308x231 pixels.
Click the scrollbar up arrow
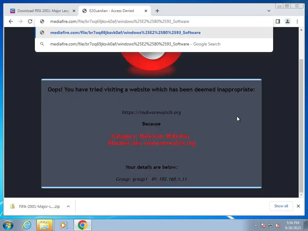tap(301, 30)
